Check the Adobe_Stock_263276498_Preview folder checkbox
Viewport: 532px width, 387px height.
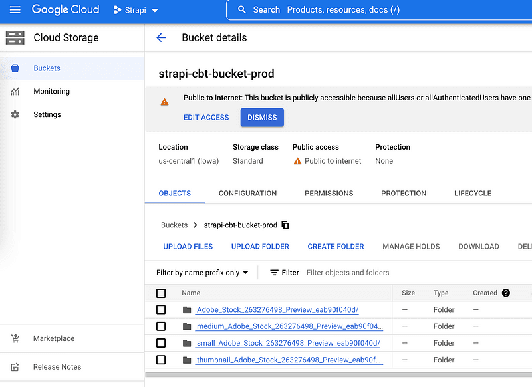point(161,310)
